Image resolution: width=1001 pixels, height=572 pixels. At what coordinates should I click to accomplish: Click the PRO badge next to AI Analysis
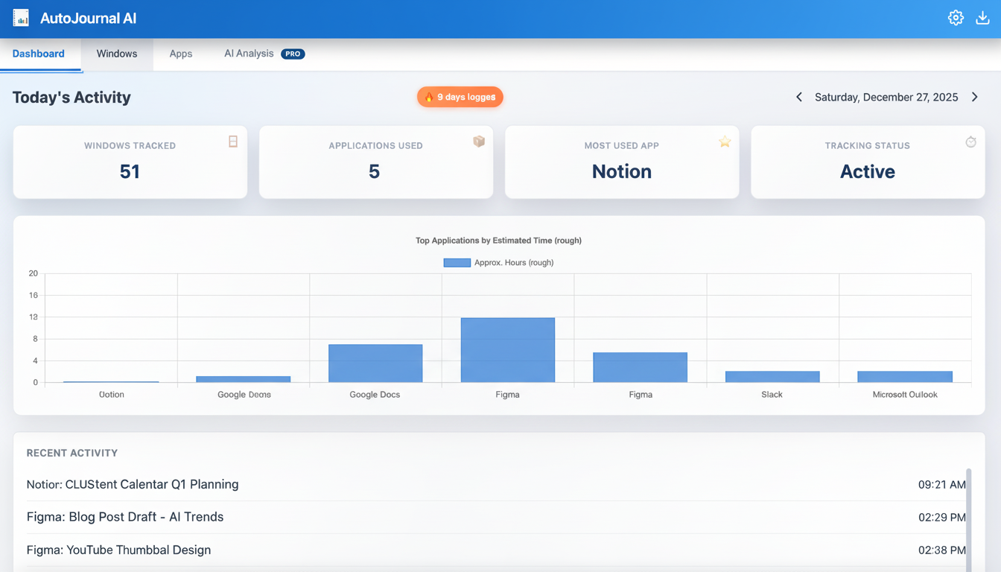(x=292, y=53)
